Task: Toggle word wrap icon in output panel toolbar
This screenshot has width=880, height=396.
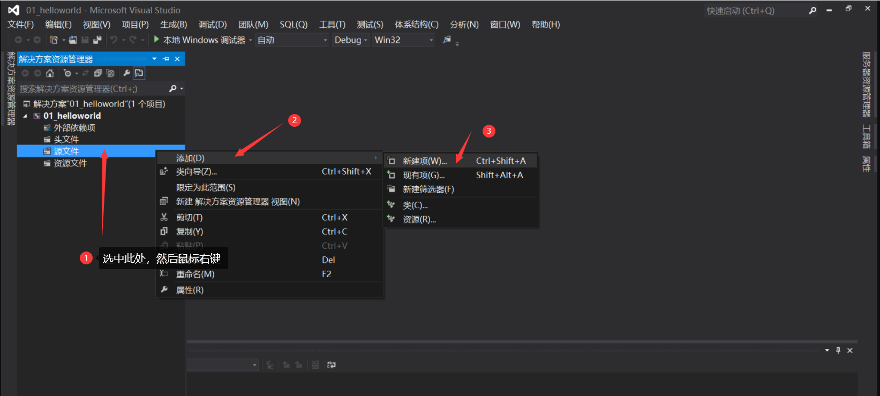Action: tap(332, 365)
